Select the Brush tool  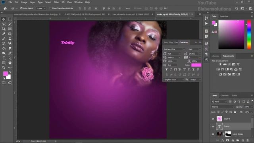[x=4, y=39]
